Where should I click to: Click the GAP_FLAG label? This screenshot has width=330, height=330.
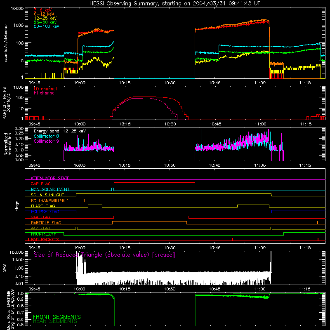(x=40, y=184)
